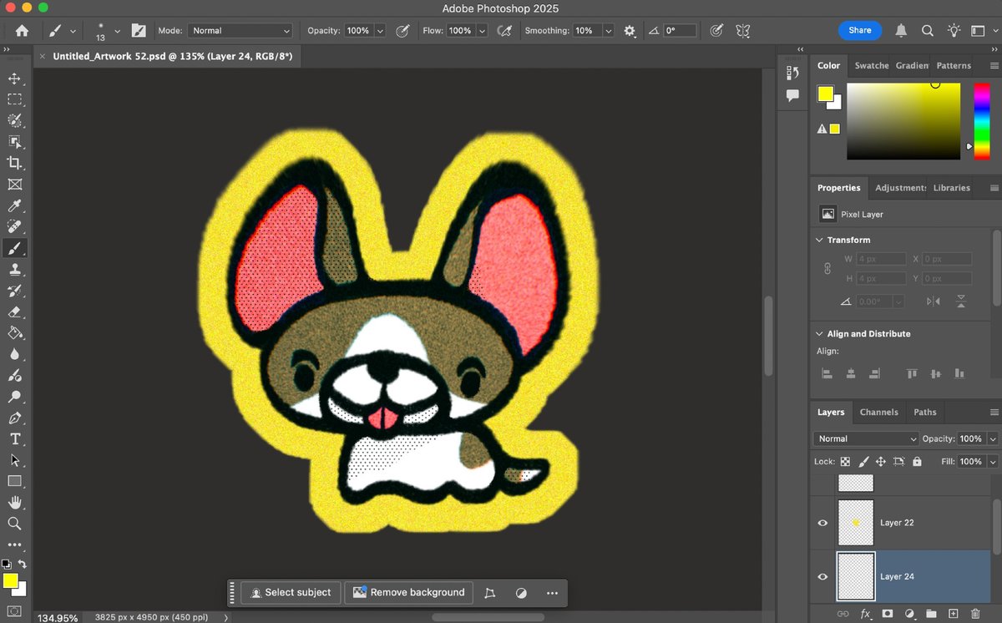This screenshot has height=623, width=1002.
Task: Select the Hand tool
Action: point(14,503)
